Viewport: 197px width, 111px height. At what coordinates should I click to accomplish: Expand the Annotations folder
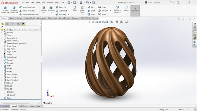coord(2,38)
